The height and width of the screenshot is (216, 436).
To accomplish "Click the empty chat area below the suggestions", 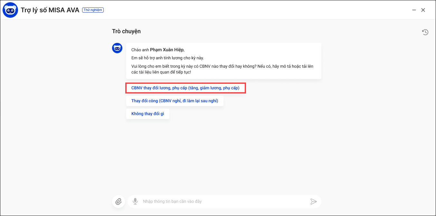I will tap(216, 155).
